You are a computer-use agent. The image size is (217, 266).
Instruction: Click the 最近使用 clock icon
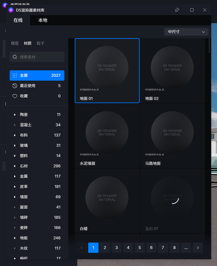pyautogui.click(x=15, y=86)
